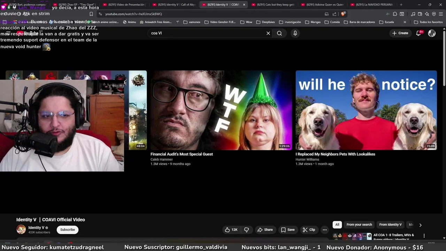Open the Barra de marcadores folder

click(359, 22)
